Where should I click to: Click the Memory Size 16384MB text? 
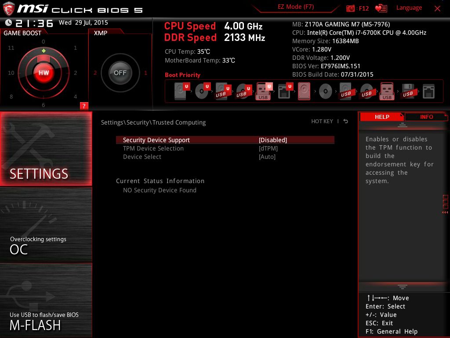(x=326, y=41)
